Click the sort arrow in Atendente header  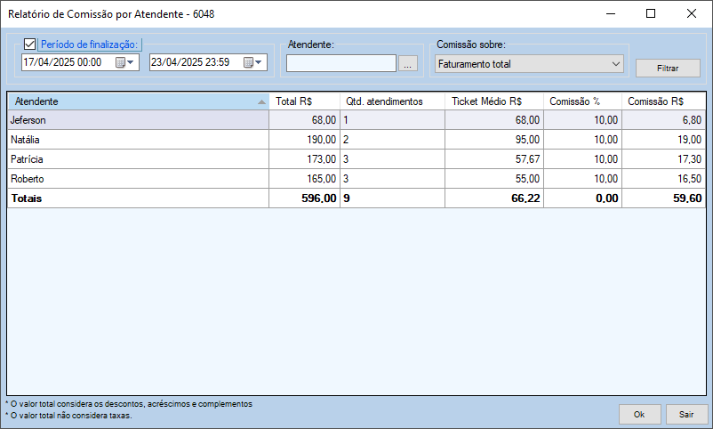coord(261,102)
